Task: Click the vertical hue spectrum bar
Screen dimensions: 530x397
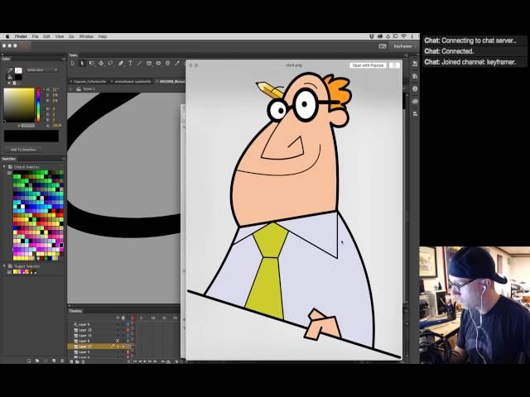Action: click(x=39, y=105)
